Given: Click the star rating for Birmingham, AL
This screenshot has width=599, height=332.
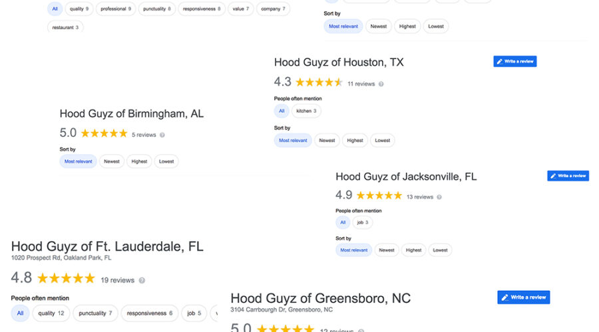Looking at the screenshot, I should coord(104,133).
